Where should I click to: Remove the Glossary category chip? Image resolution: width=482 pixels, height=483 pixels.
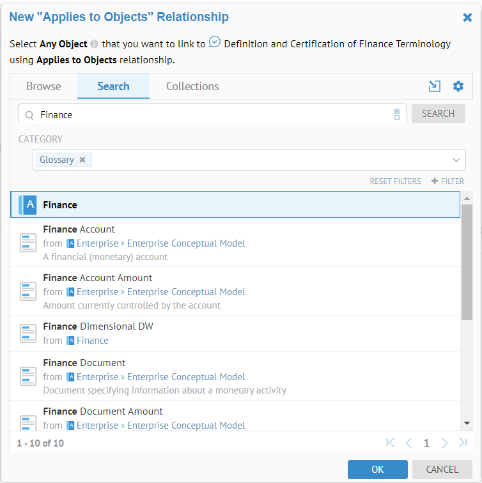pyautogui.click(x=82, y=160)
